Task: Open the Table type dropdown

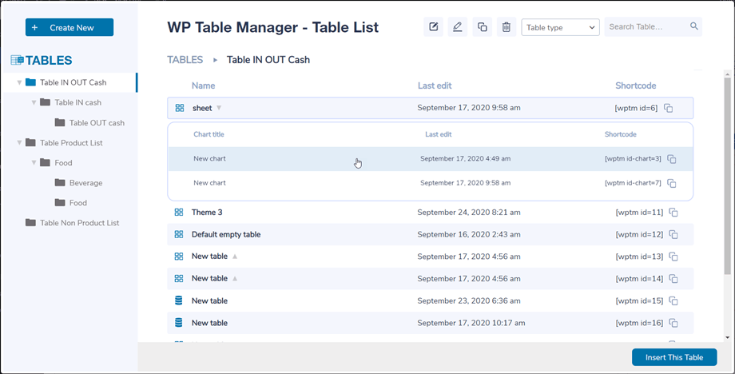Action: 560,27
